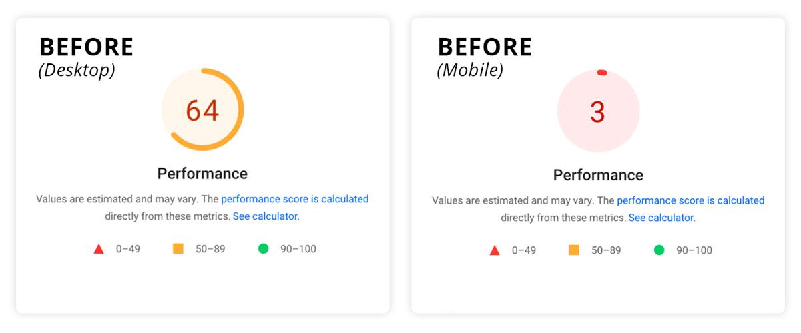Viewport: 801px width, 333px height.
Task: Click the red triangle icon in Desktop legend
Action: [99, 249]
